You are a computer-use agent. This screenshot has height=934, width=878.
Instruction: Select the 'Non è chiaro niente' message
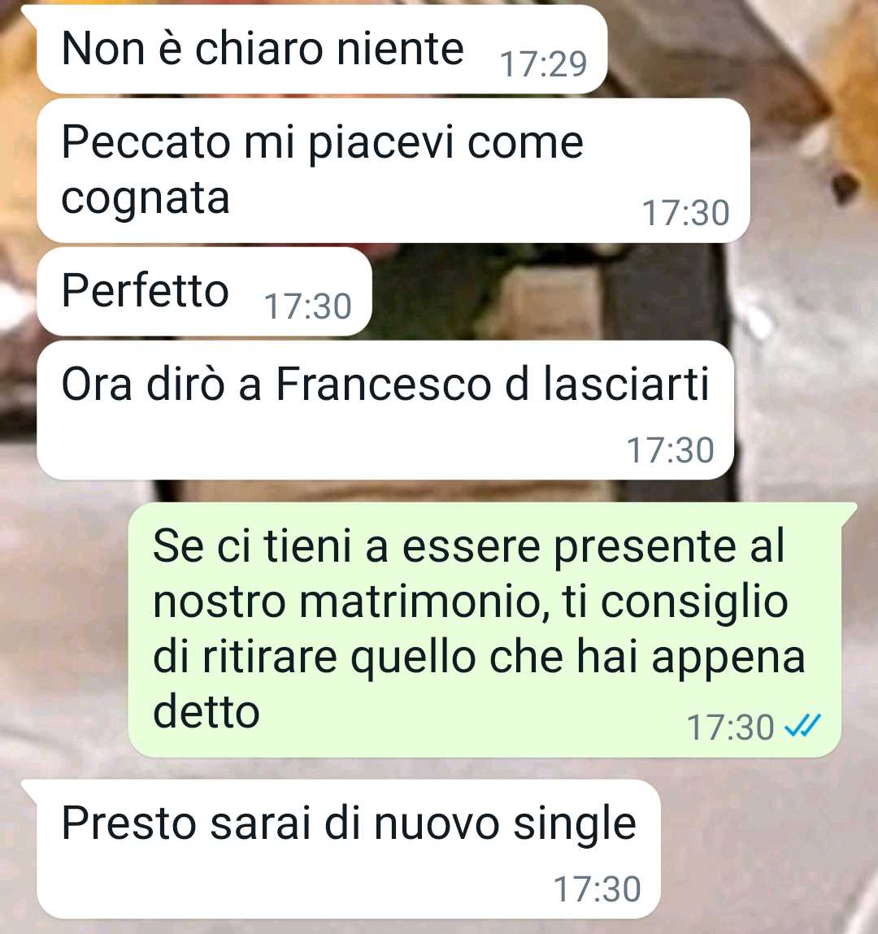pos(322,50)
